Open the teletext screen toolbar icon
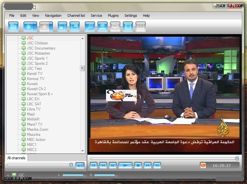The height and width of the screenshot is (184, 247). (141, 27)
